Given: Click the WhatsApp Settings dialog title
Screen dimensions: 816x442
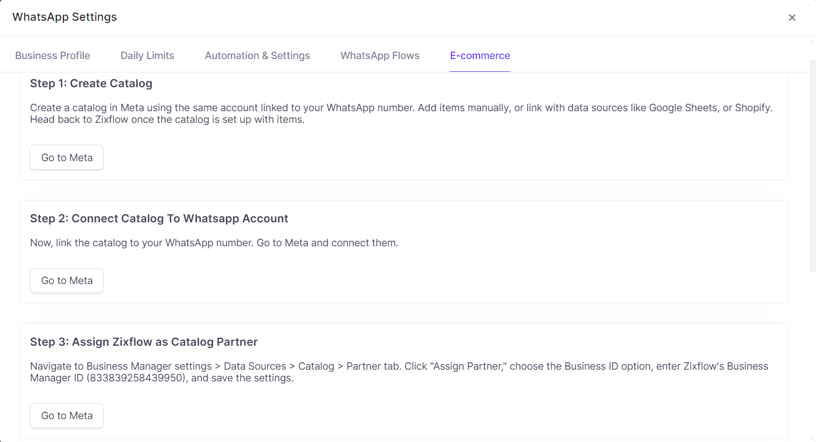Looking at the screenshot, I should click(x=64, y=17).
